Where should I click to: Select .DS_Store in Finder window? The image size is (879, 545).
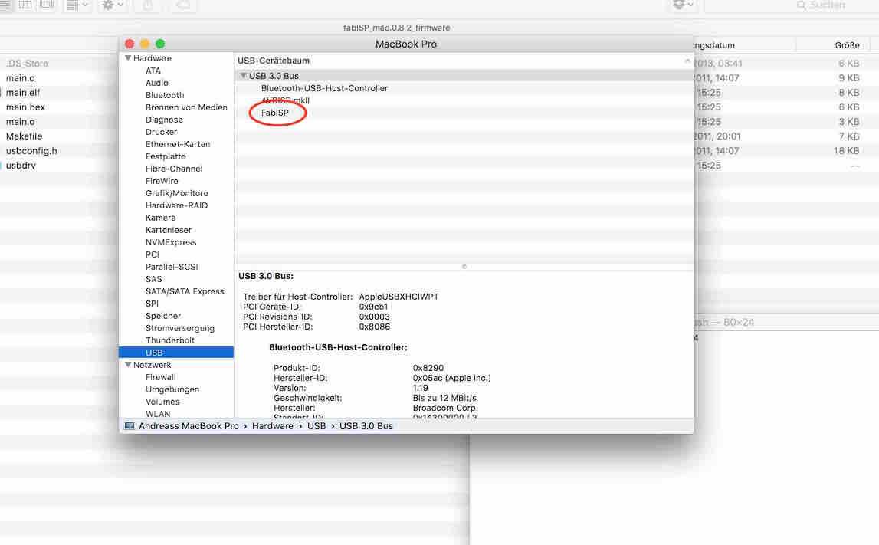[27, 64]
